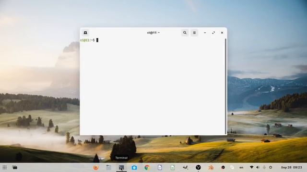Image resolution: width=307 pixels, height=172 pixels.
Task: Open the applications grid launcher
Action: click(4, 168)
